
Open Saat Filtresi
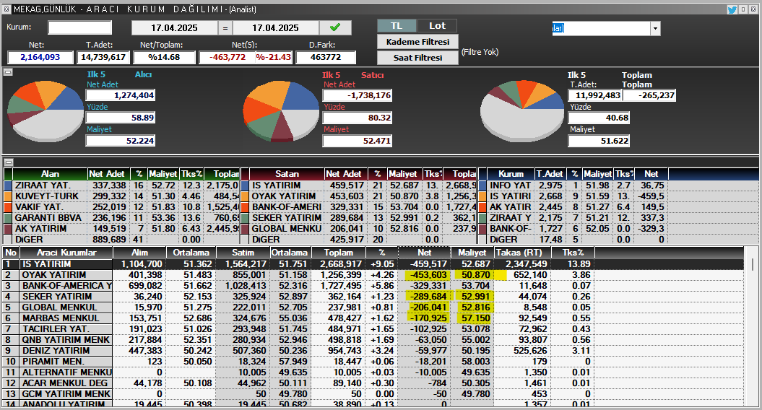tap(417, 57)
